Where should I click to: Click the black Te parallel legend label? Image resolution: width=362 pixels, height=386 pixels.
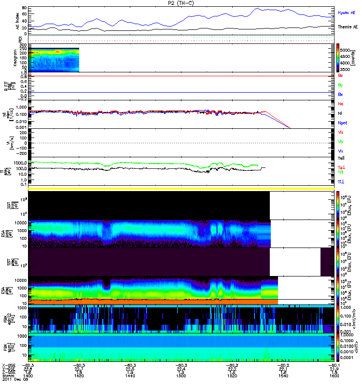(341, 158)
